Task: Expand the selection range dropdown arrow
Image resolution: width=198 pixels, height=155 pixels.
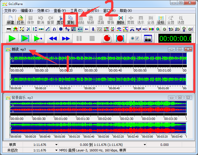Action: pos(145,145)
